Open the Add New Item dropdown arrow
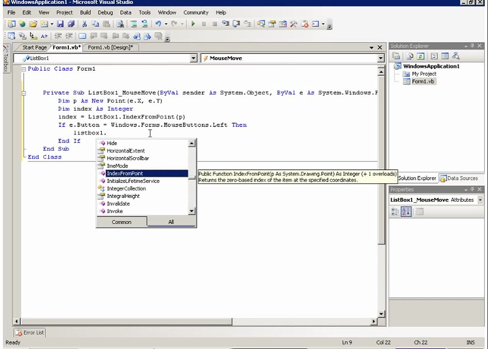Screen dimensions: 488x349 pos(52,24)
